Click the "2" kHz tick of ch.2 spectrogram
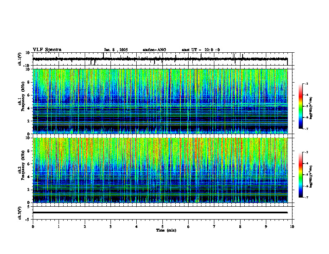Image resolution: width=329 pixels, height=254 pixels. (29, 190)
